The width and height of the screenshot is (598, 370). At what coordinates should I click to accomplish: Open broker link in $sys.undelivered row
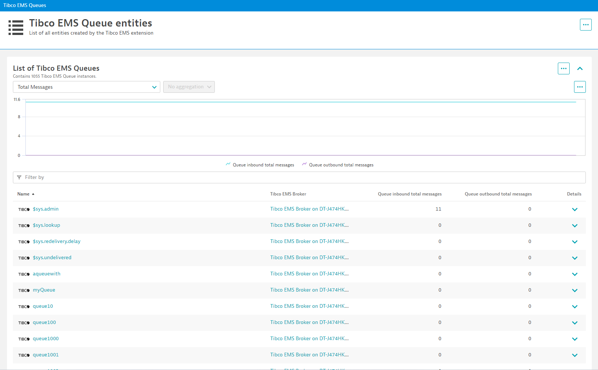[x=310, y=258]
